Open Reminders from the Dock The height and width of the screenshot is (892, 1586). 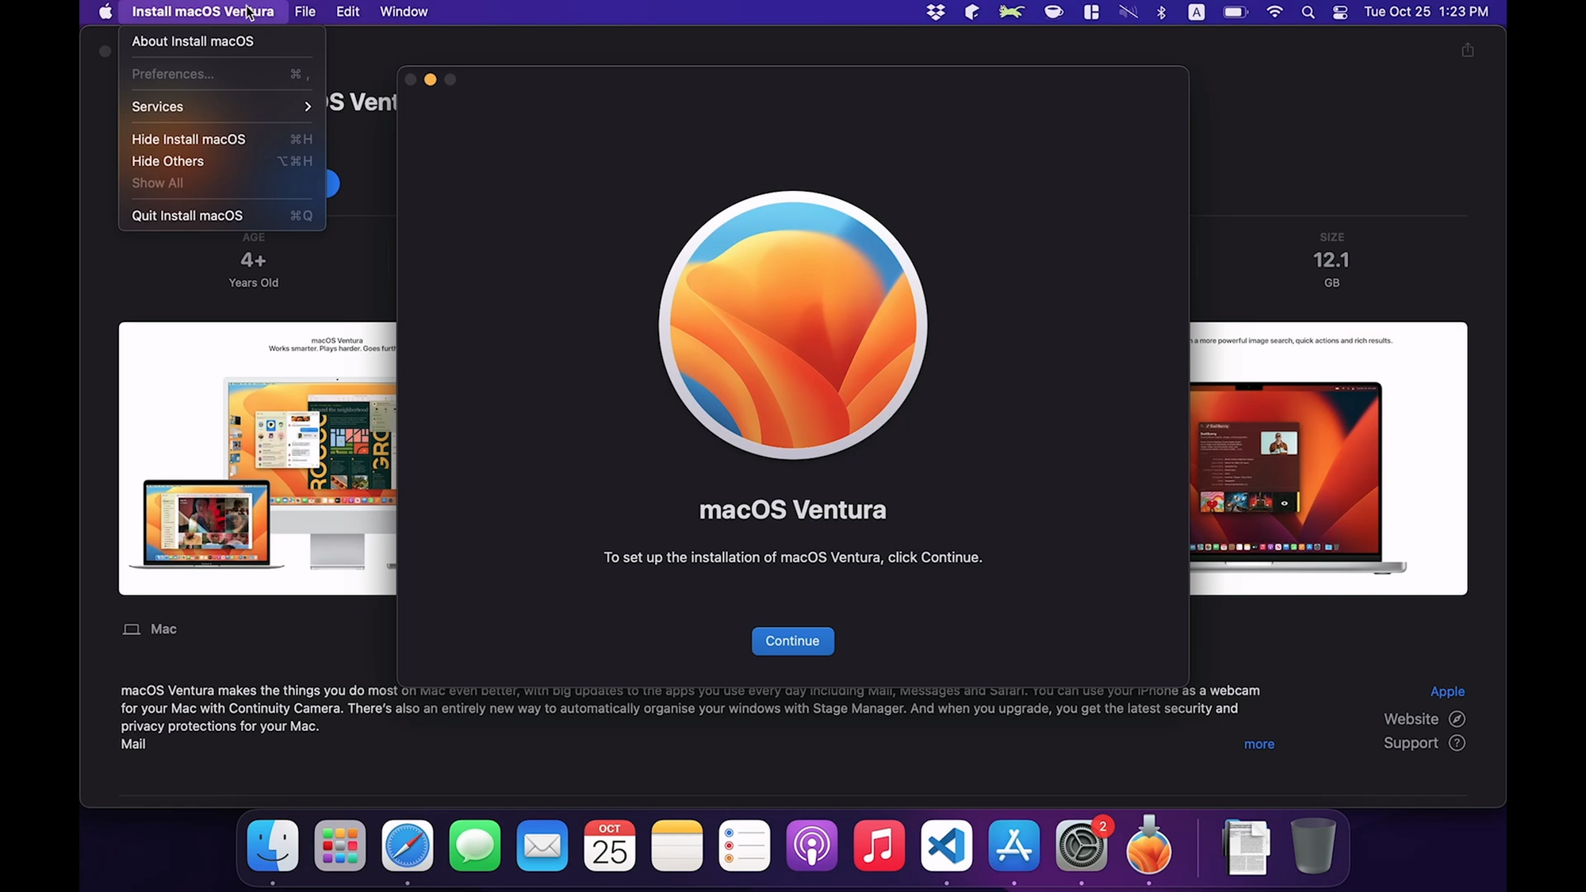745,846
